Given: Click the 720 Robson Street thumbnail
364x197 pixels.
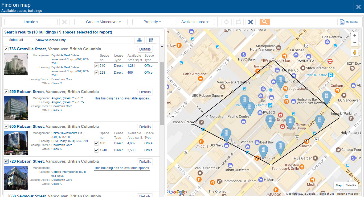Looking at the screenshot, I should (x=16, y=178).
